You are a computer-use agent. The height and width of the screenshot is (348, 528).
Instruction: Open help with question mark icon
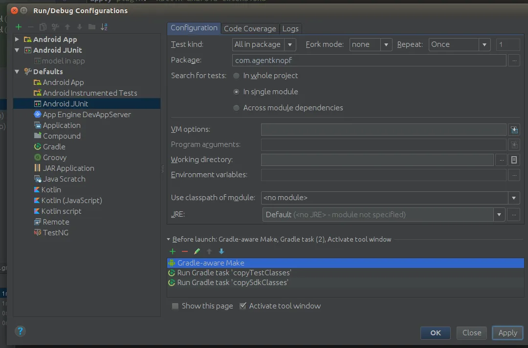[20, 331]
